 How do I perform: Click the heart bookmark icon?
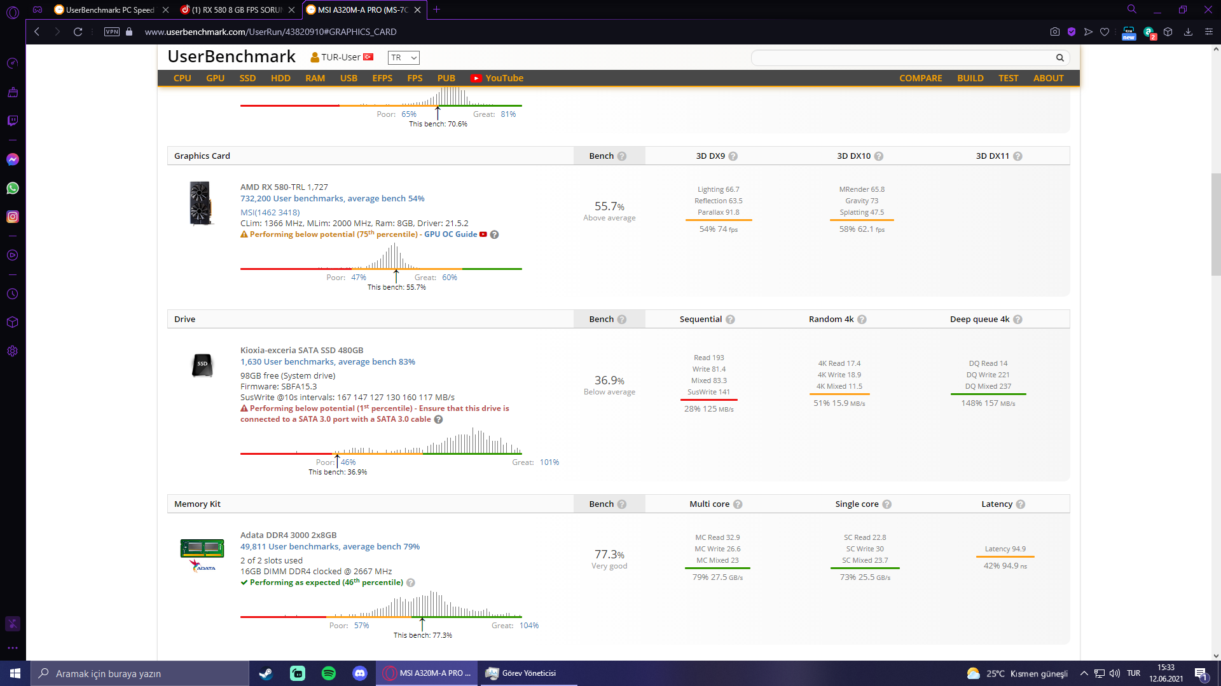coord(1105,32)
